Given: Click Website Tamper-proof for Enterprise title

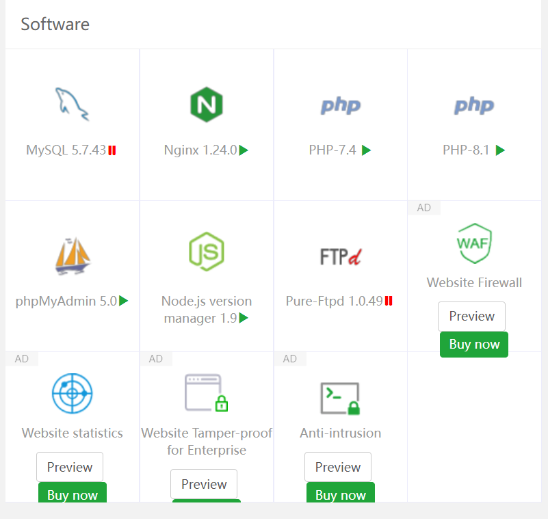Looking at the screenshot, I should click(207, 442).
